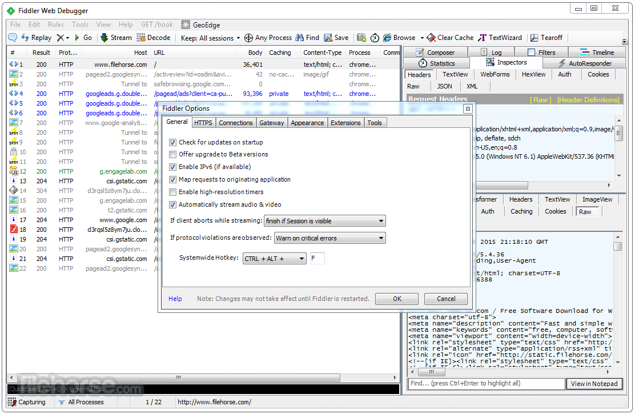Toggle Automatically stream audio & video

(173, 204)
